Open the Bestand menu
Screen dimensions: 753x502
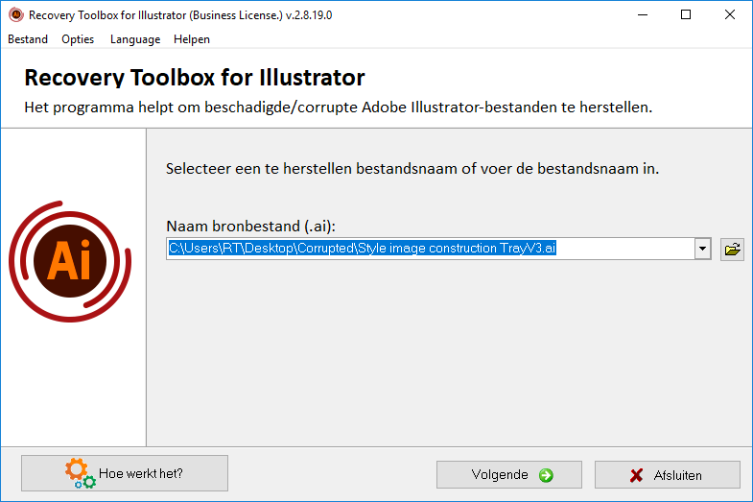[x=28, y=39]
